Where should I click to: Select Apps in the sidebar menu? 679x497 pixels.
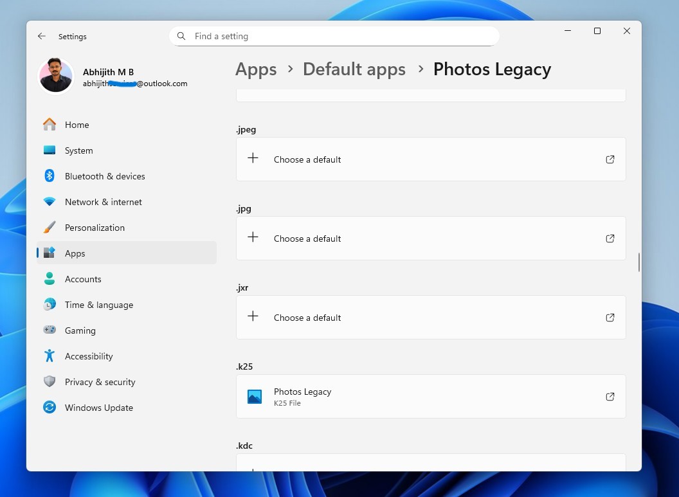tap(75, 253)
